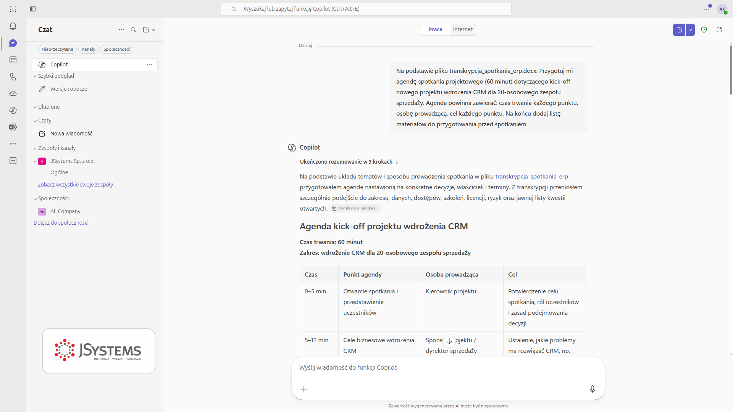Open the Calendar app icon

click(13, 60)
